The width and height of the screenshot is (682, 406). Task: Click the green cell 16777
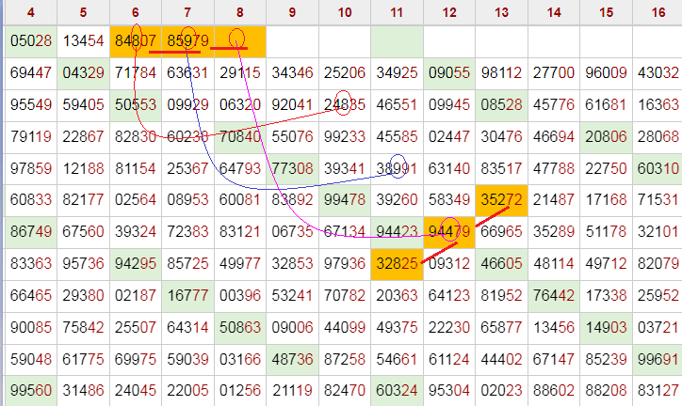(187, 295)
